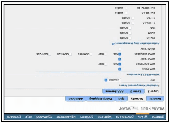Enable the PSK authentication key checkbox

(130, 28)
